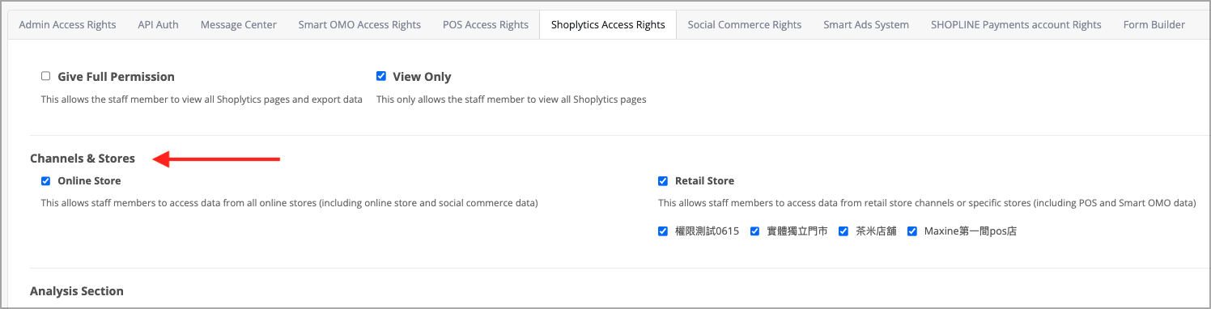Uncheck the 茶米店舖 store checkbox
The image size is (1211, 309).
click(843, 231)
